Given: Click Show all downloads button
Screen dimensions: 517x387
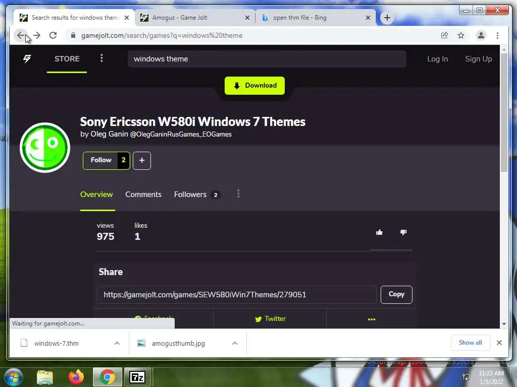Looking at the screenshot, I should click(x=470, y=343).
